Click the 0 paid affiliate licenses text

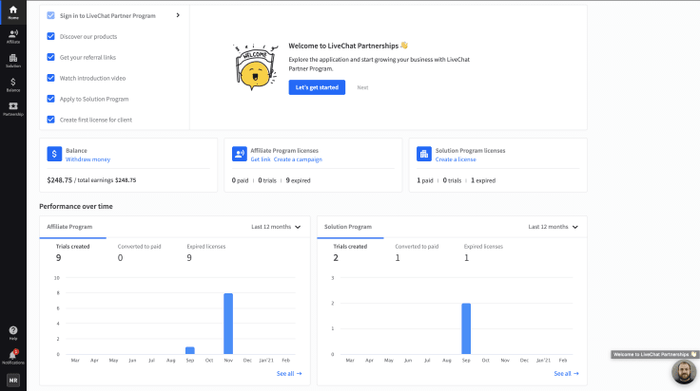tap(240, 180)
